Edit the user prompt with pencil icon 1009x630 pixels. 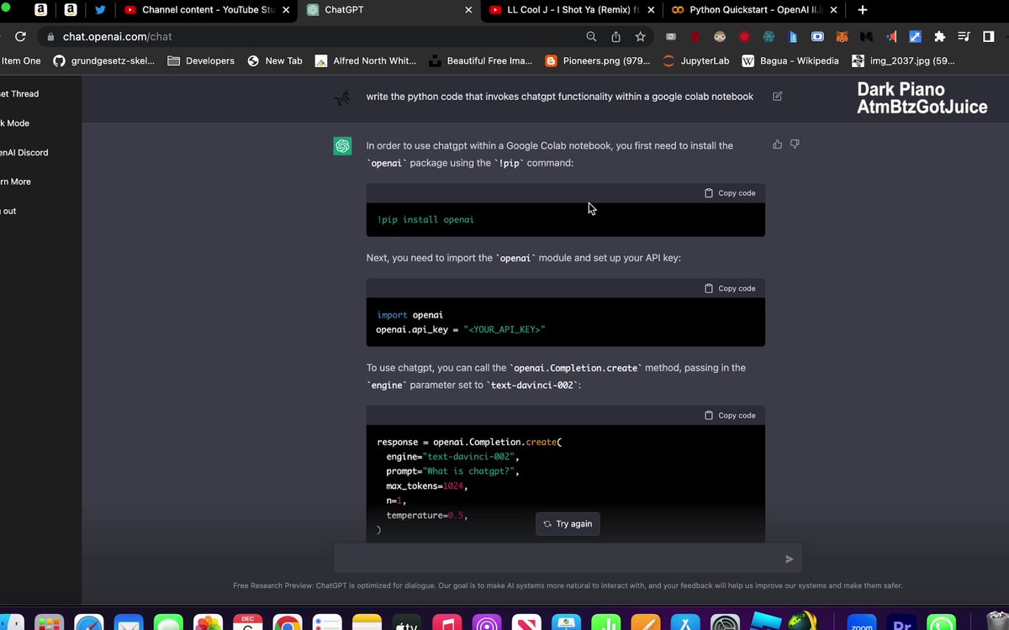pyautogui.click(x=778, y=96)
